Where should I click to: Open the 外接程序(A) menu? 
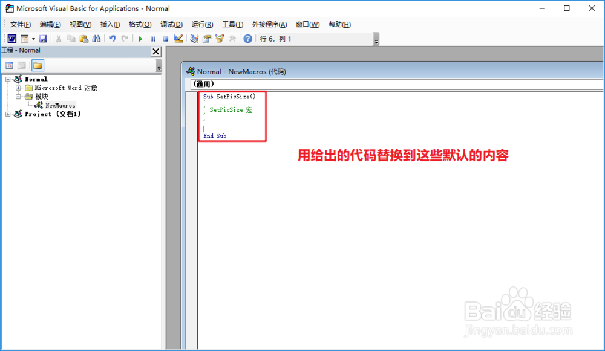click(x=269, y=24)
